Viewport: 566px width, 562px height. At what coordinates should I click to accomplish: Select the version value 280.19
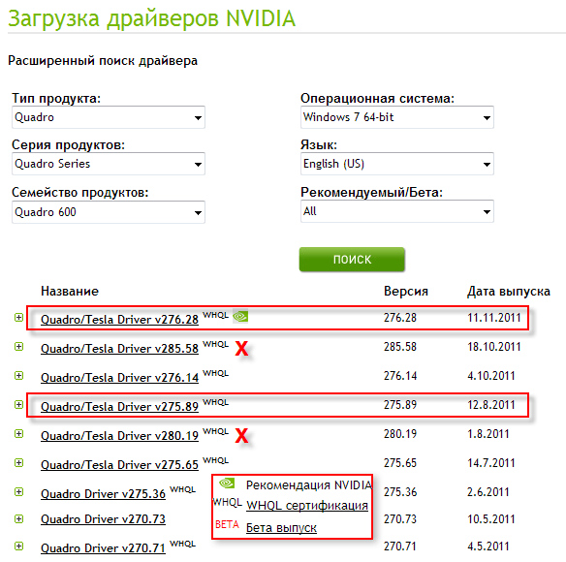coord(400,434)
